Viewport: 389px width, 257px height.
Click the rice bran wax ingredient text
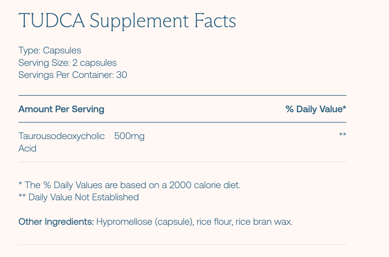coord(264,222)
